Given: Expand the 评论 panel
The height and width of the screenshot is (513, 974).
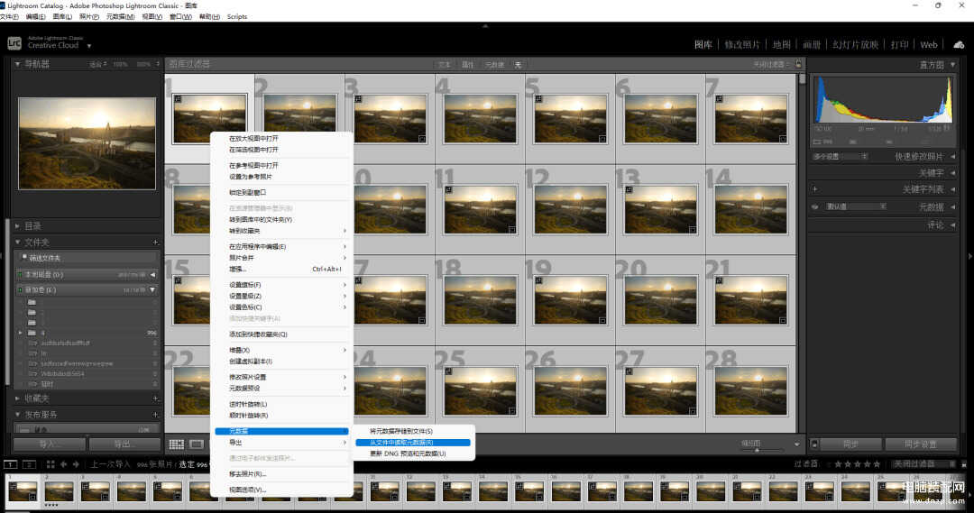Looking at the screenshot, I should tap(953, 224).
